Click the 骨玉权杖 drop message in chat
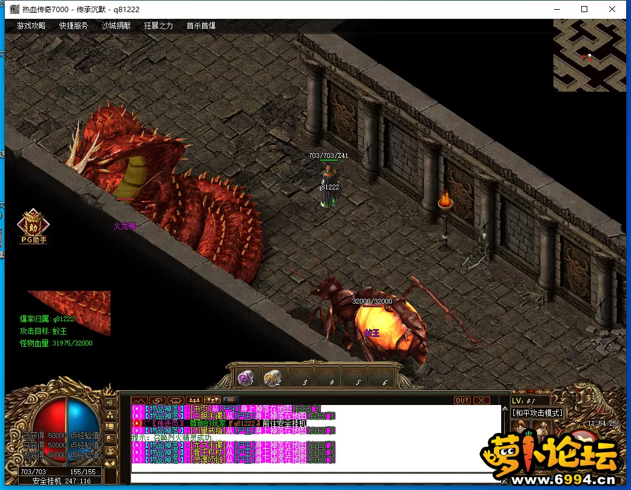This screenshot has height=490, width=631. (234, 452)
